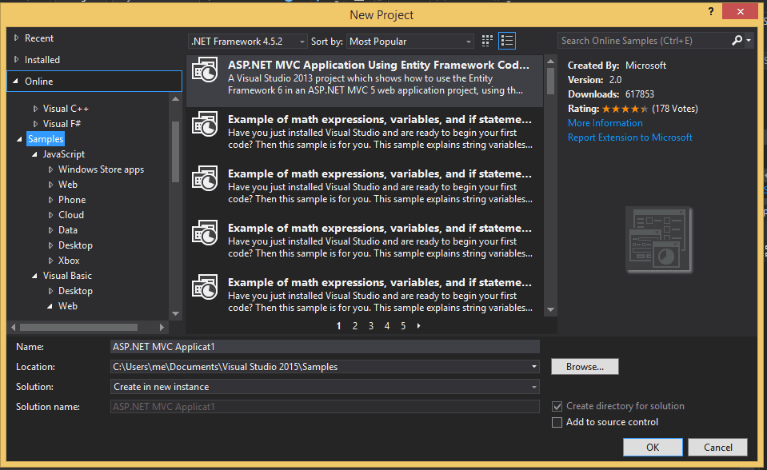Select Windows Store apps under JavaScript

tap(101, 169)
